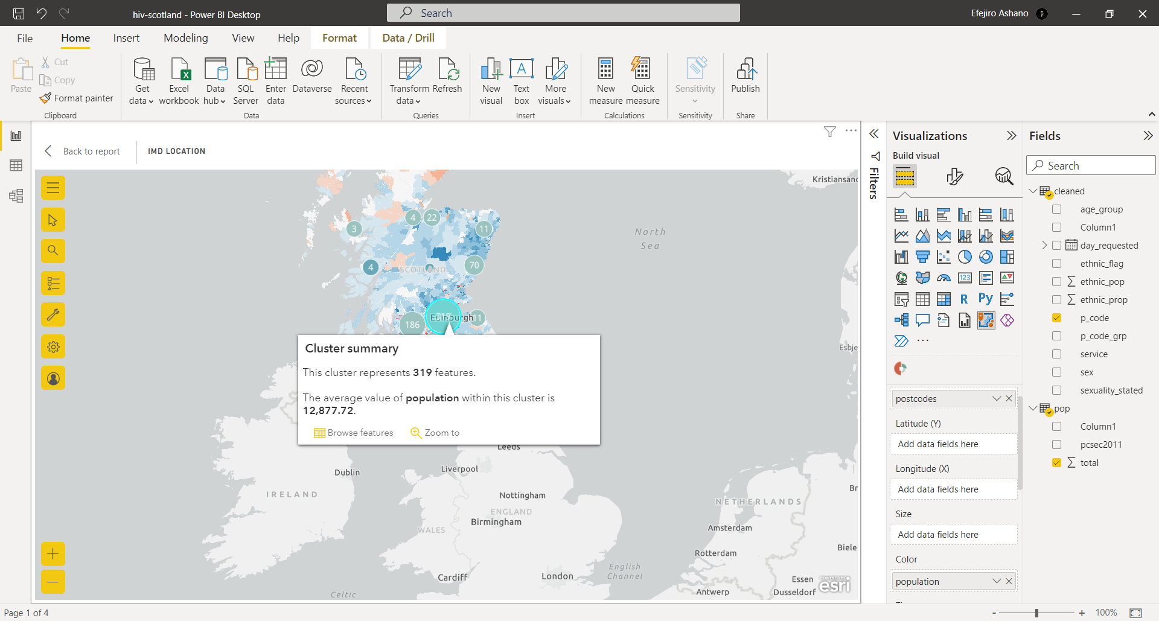Choose the Python visual
Screen dimensions: 1159x621
coord(986,299)
